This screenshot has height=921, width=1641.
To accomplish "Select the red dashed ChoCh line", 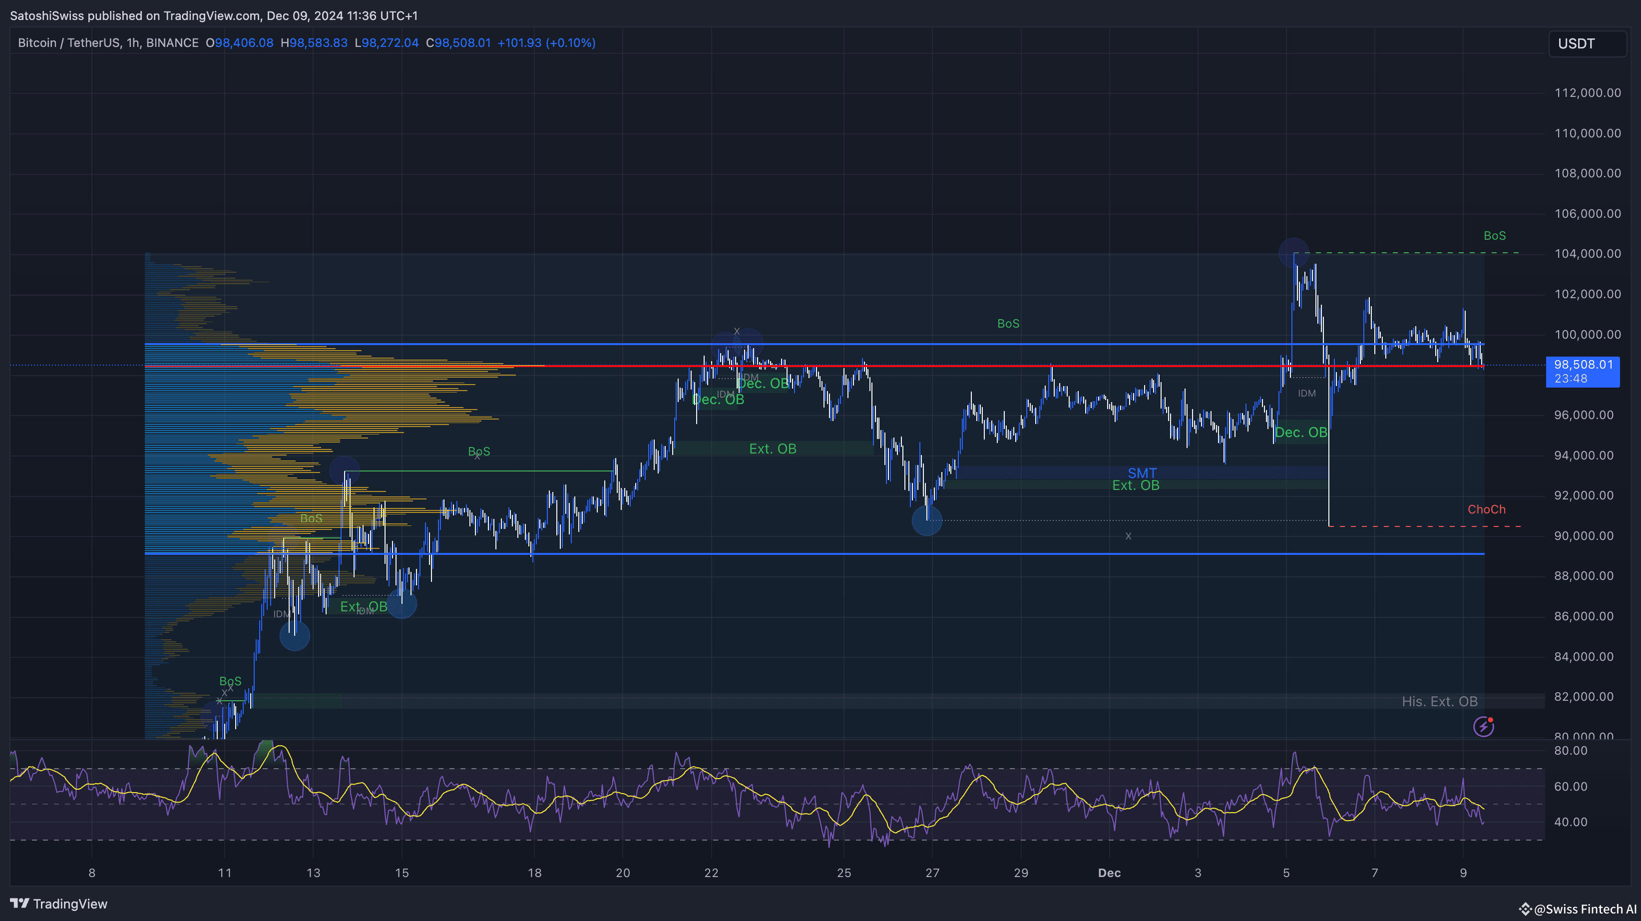I will tap(1425, 526).
